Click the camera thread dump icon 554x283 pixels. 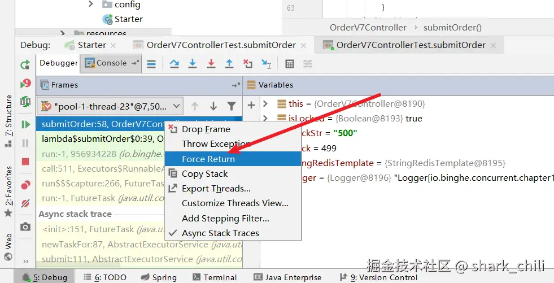click(25, 227)
